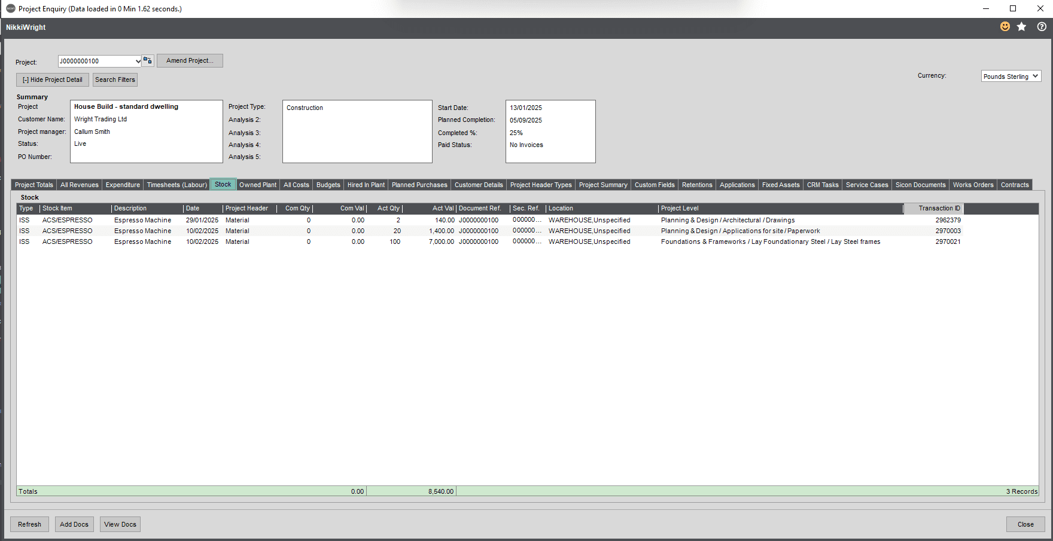Open the Hired In Plant tab
This screenshot has height=541, width=1053.
[x=366, y=185]
